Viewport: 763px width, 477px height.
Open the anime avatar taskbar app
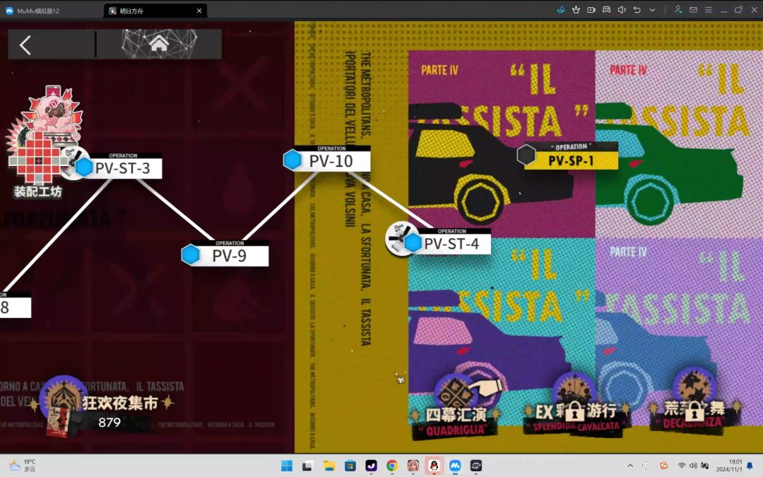[413, 466]
